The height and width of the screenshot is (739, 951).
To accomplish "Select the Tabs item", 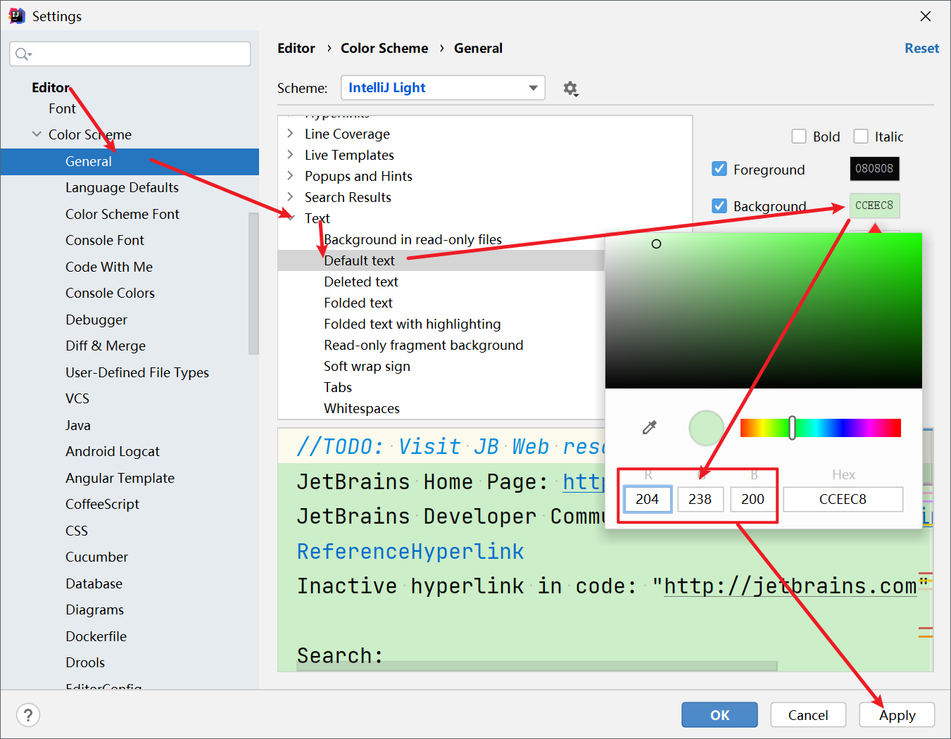I will point(338,387).
